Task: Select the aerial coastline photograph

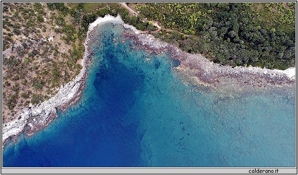Action: pos(149,85)
